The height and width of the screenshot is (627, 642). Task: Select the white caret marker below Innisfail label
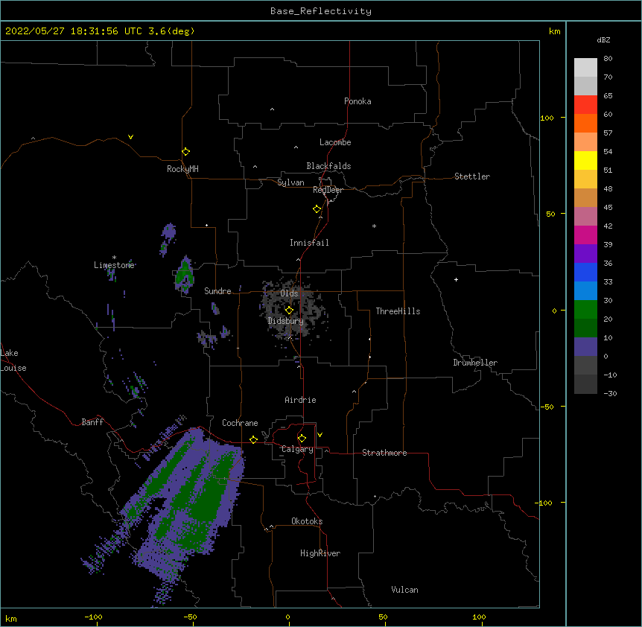[298, 259]
